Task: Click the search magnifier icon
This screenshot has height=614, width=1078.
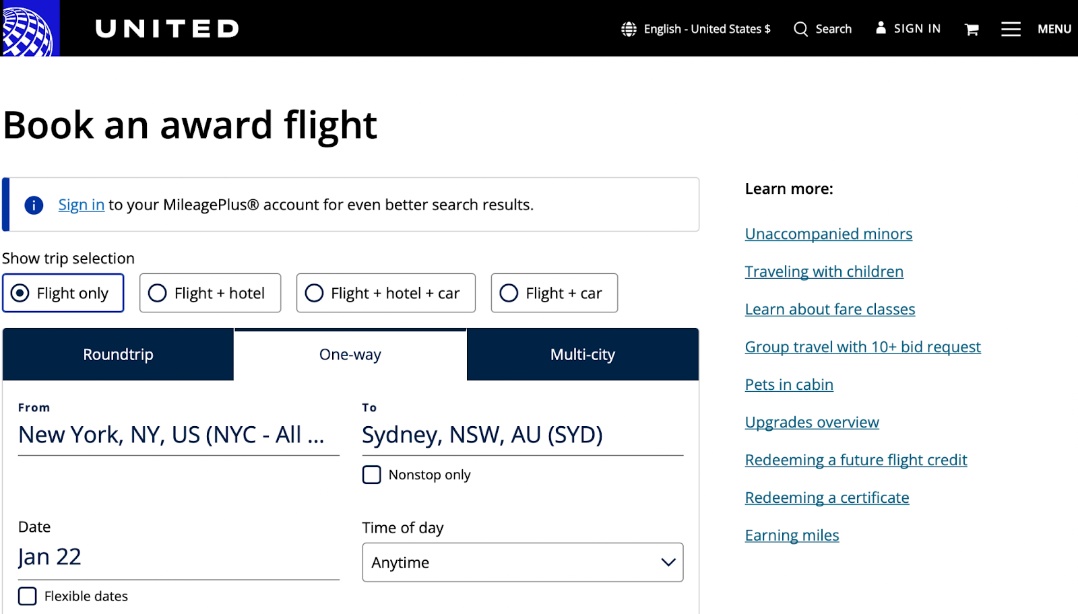Action: pos(800,29)
